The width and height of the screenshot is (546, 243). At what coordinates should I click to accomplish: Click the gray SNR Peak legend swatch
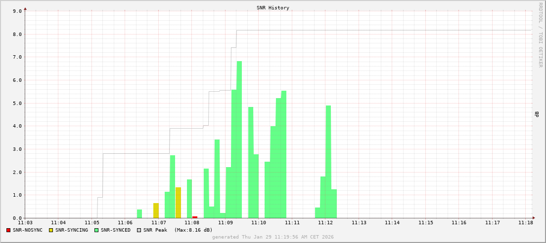pyautogui.click(x=139, y=230)
